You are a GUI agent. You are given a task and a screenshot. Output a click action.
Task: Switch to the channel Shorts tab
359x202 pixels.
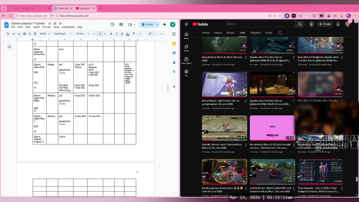tap(230, 33)
